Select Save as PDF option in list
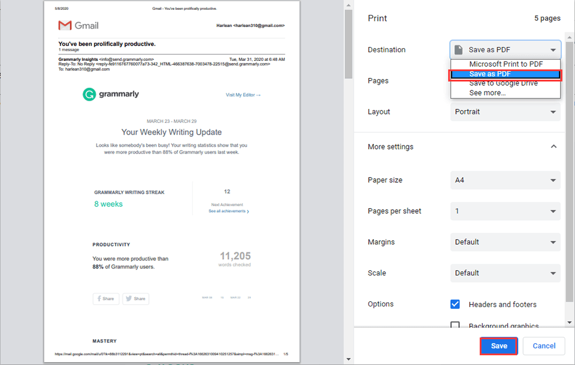This screenshot has height=365, width=575. pos(505,74)
